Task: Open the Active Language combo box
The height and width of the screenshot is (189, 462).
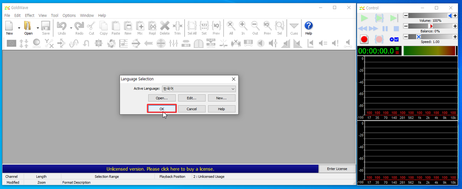Action: (199, 89)
